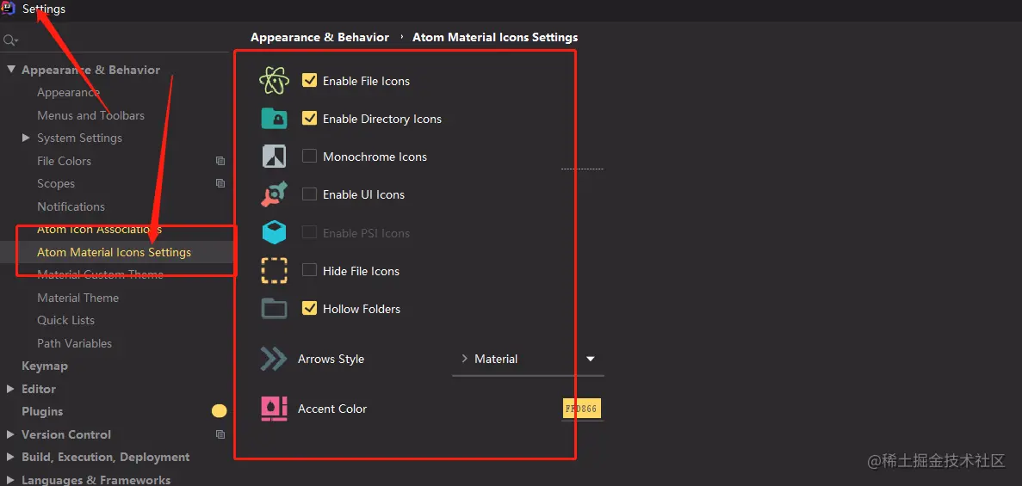
Task: Open Material Custom Theme settings
Action: click(x=101, y=275)
